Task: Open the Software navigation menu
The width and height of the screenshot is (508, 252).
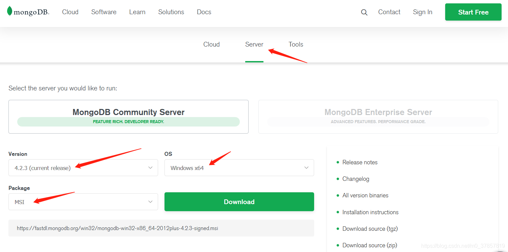Action: (104, 12)
